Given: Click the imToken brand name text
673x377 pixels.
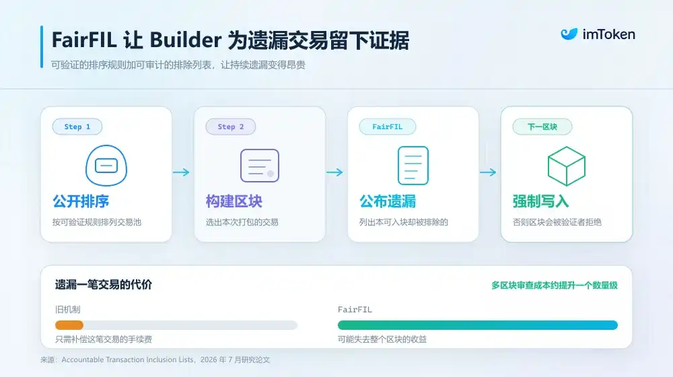Looking at the screenshot, I should pyautogui.click(x=608, y=34).
